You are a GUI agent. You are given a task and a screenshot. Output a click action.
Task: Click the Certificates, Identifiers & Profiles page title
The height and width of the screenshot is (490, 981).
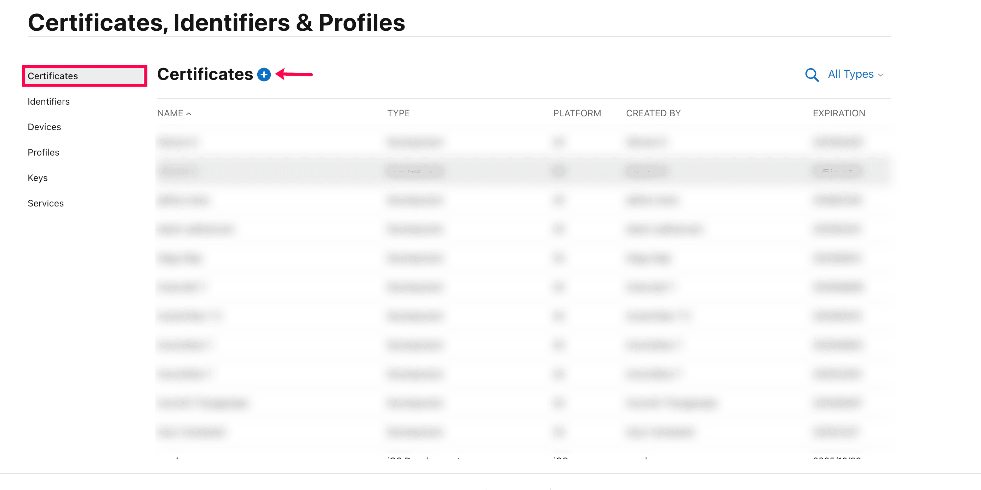coord(216,22)
